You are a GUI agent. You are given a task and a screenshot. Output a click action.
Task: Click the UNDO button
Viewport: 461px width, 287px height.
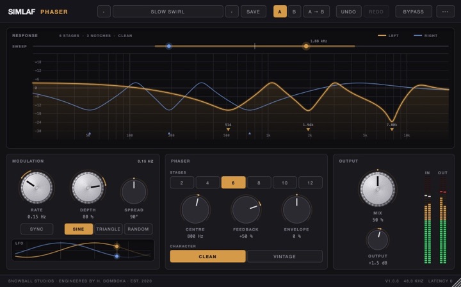[348, 12]
